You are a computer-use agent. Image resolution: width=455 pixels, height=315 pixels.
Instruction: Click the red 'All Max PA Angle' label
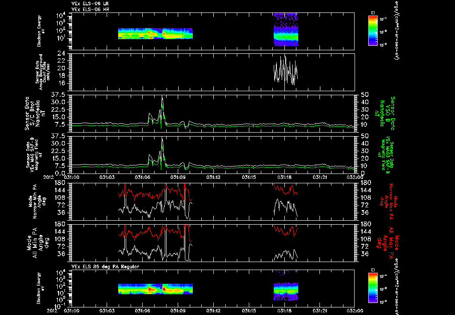coord(387,242)
